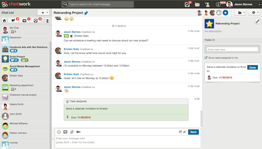Open the information icon marked NEW
The image size is (262, 149).
click(x=218, y=5)
